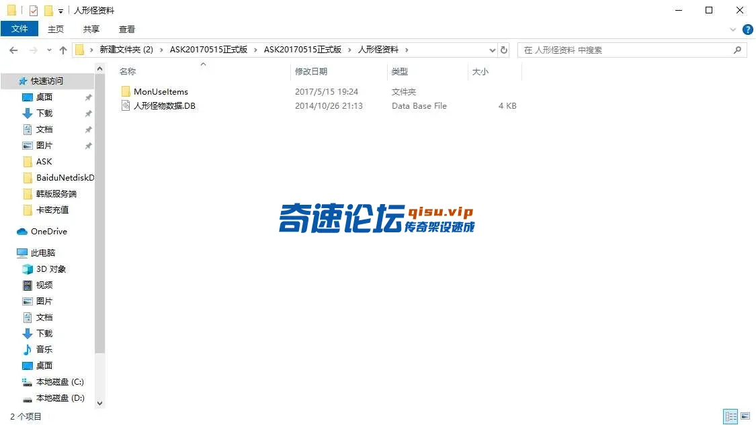The height and width of the screenshot is (425, 756).
Task: Click date 2014/10/26 21:13
Action: (x=329, y=106)
